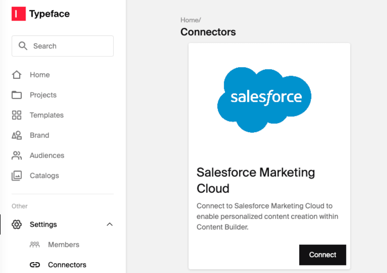Click the Connectors link icon

[35, 265]
